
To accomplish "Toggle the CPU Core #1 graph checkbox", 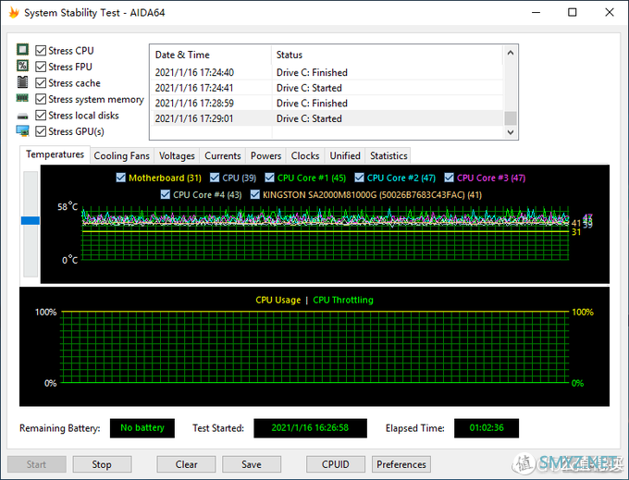I will tap(269, 178).
